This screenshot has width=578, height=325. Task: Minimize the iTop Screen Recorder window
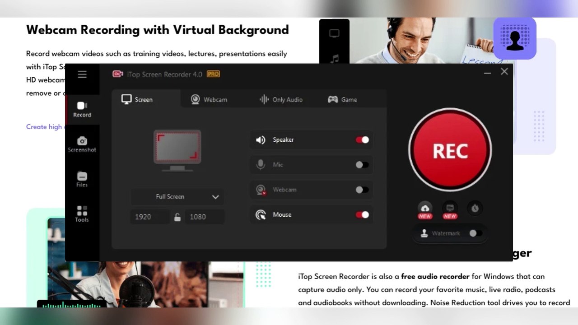point(487,73)
